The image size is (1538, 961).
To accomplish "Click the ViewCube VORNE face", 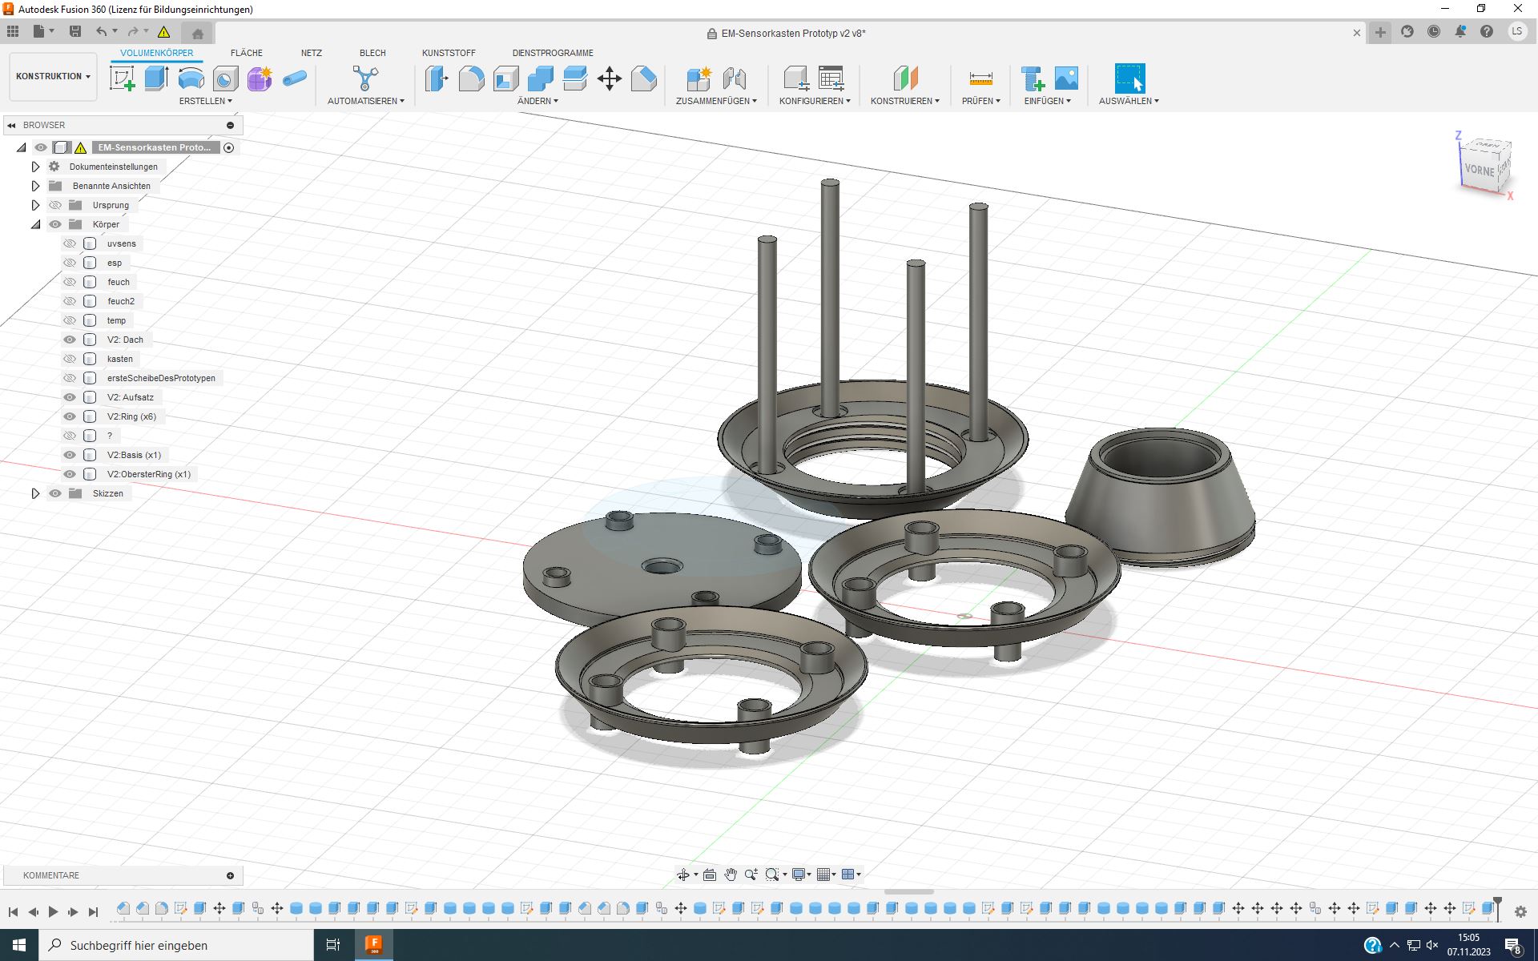I will [x=1479, y=170].
